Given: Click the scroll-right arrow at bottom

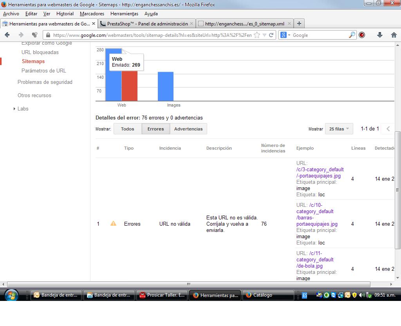Looking at the screenshot, I should pos(391,284).
